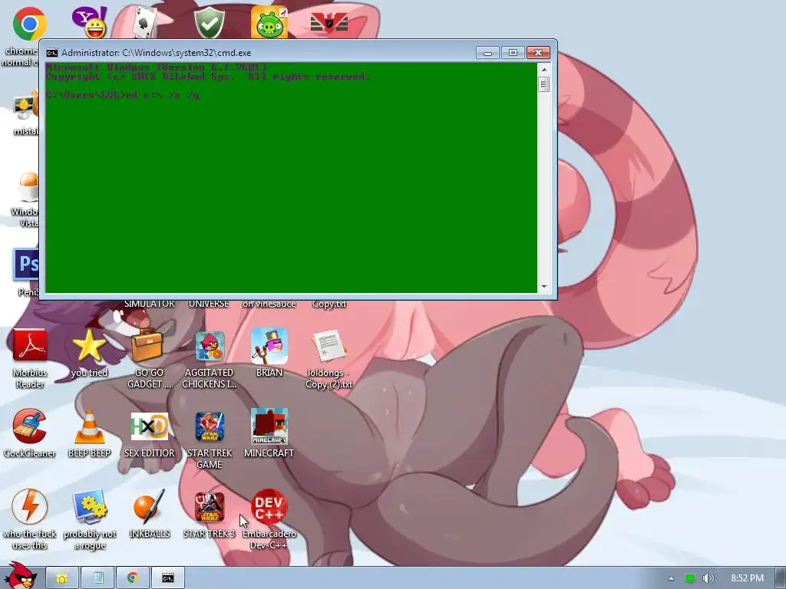
Task: Show hidden tray icons arrow
Action: coord(671,578)
